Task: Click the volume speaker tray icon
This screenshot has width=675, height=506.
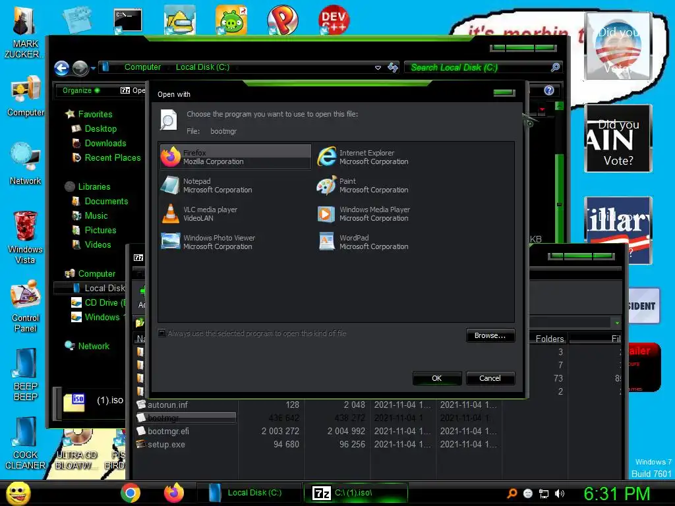Action: click(x=560, y=493)
